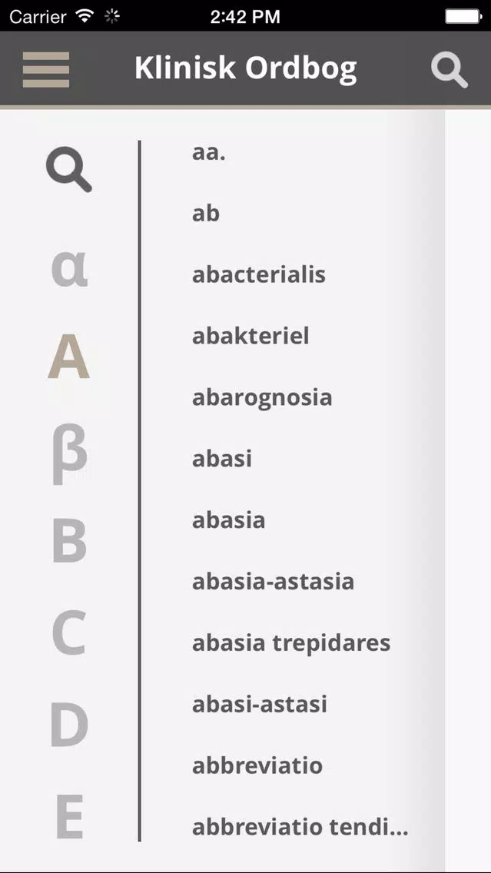Select index letter A
The width and height of the screenshot is (491, 873).
[69, 357]
